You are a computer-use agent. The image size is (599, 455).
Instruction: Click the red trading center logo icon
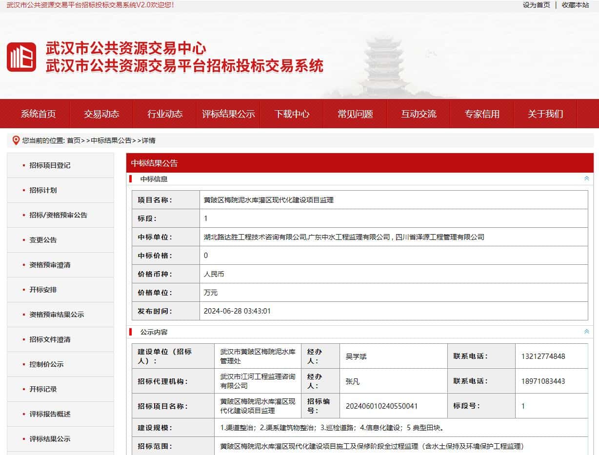tap(21, 57)
